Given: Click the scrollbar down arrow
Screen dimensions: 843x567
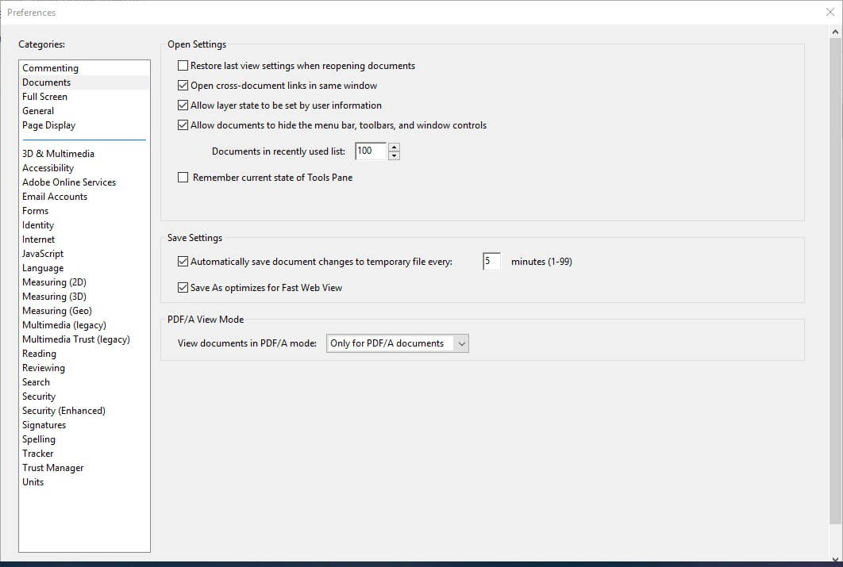Looking at the screenshot, I should 835,558.
